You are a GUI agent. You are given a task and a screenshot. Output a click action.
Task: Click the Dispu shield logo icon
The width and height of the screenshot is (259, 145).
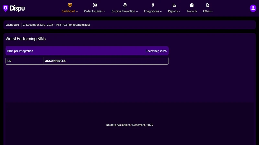tap(6, 8)
